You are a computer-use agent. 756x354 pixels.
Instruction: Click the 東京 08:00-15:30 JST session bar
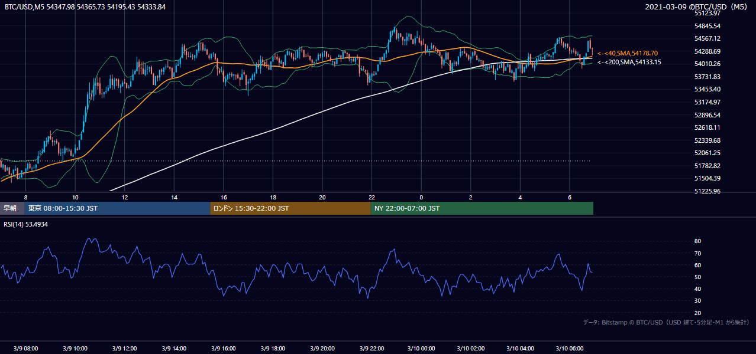117,208
